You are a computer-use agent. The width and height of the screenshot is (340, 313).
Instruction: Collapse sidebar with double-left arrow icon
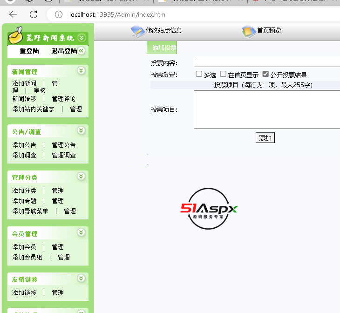click(82, 51)
